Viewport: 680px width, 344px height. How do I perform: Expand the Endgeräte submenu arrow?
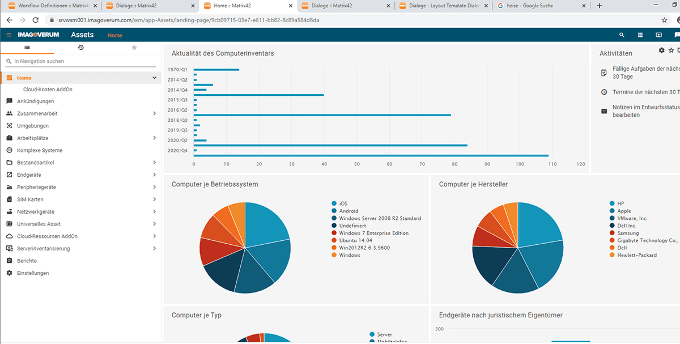tap(154, 175)
